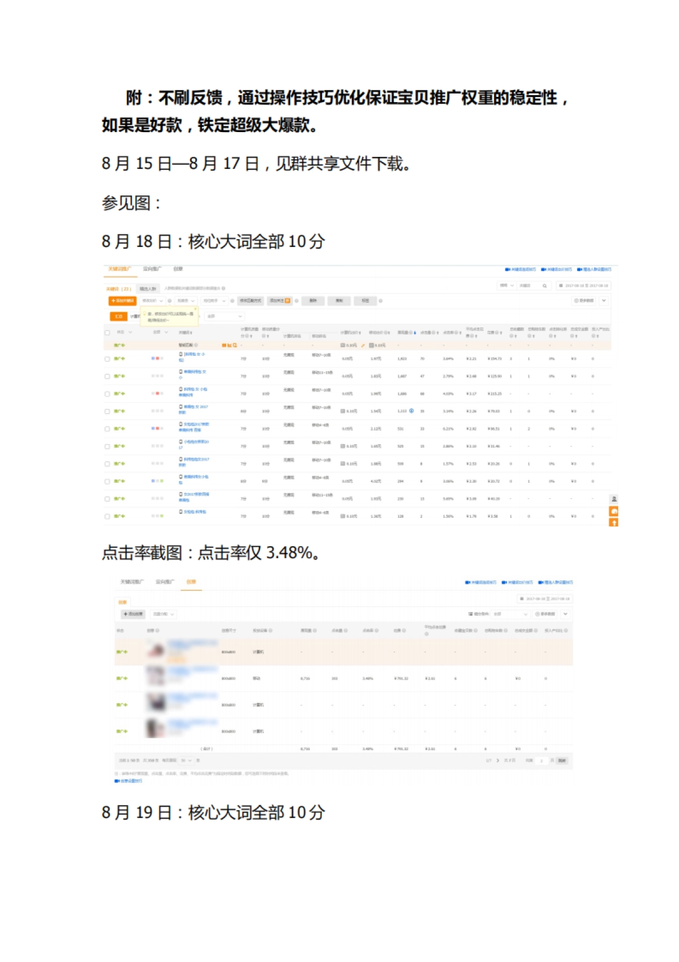Image resolution: width=679 pixels, height=962 pixels.
Task: Click the 复制 button in keyword toolbar
Action: pos(339,301)
